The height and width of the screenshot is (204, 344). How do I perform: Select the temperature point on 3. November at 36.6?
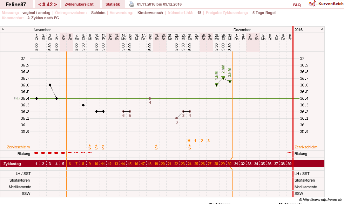click(x=50, y=85)
